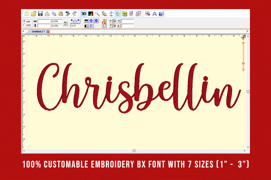
Task: Toggle the 3D stitch view
Action: pyautogui.click(x=84, y=14)
